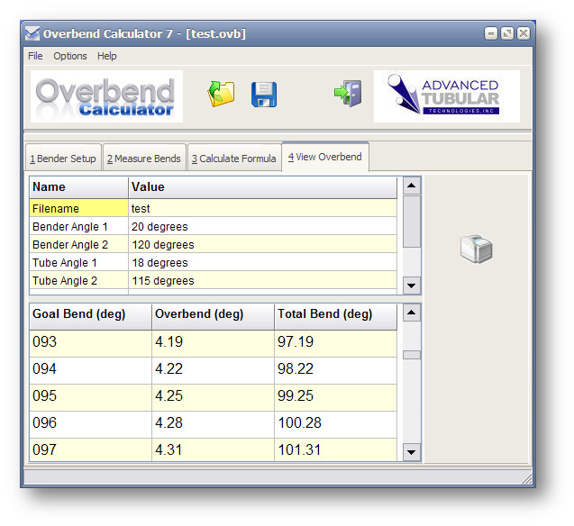Click the overbend value 4.31
Screen dimensions: 574x526
(213, 450)
